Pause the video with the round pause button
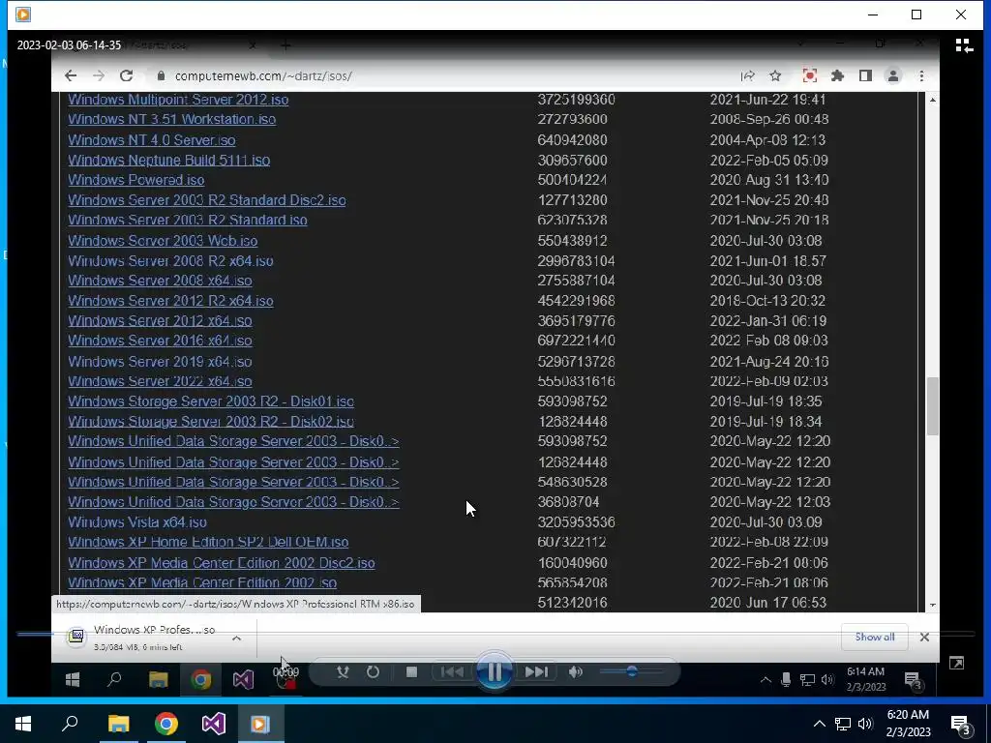Image resolution: width=991 pixels, height=743 pixels. [495, 671]
